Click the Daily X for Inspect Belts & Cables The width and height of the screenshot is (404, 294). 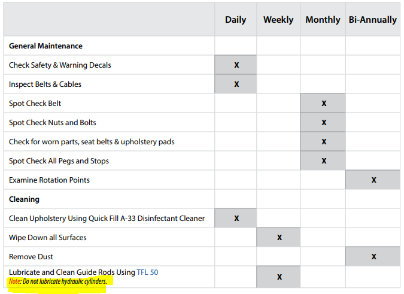click(x=236, y=84)
